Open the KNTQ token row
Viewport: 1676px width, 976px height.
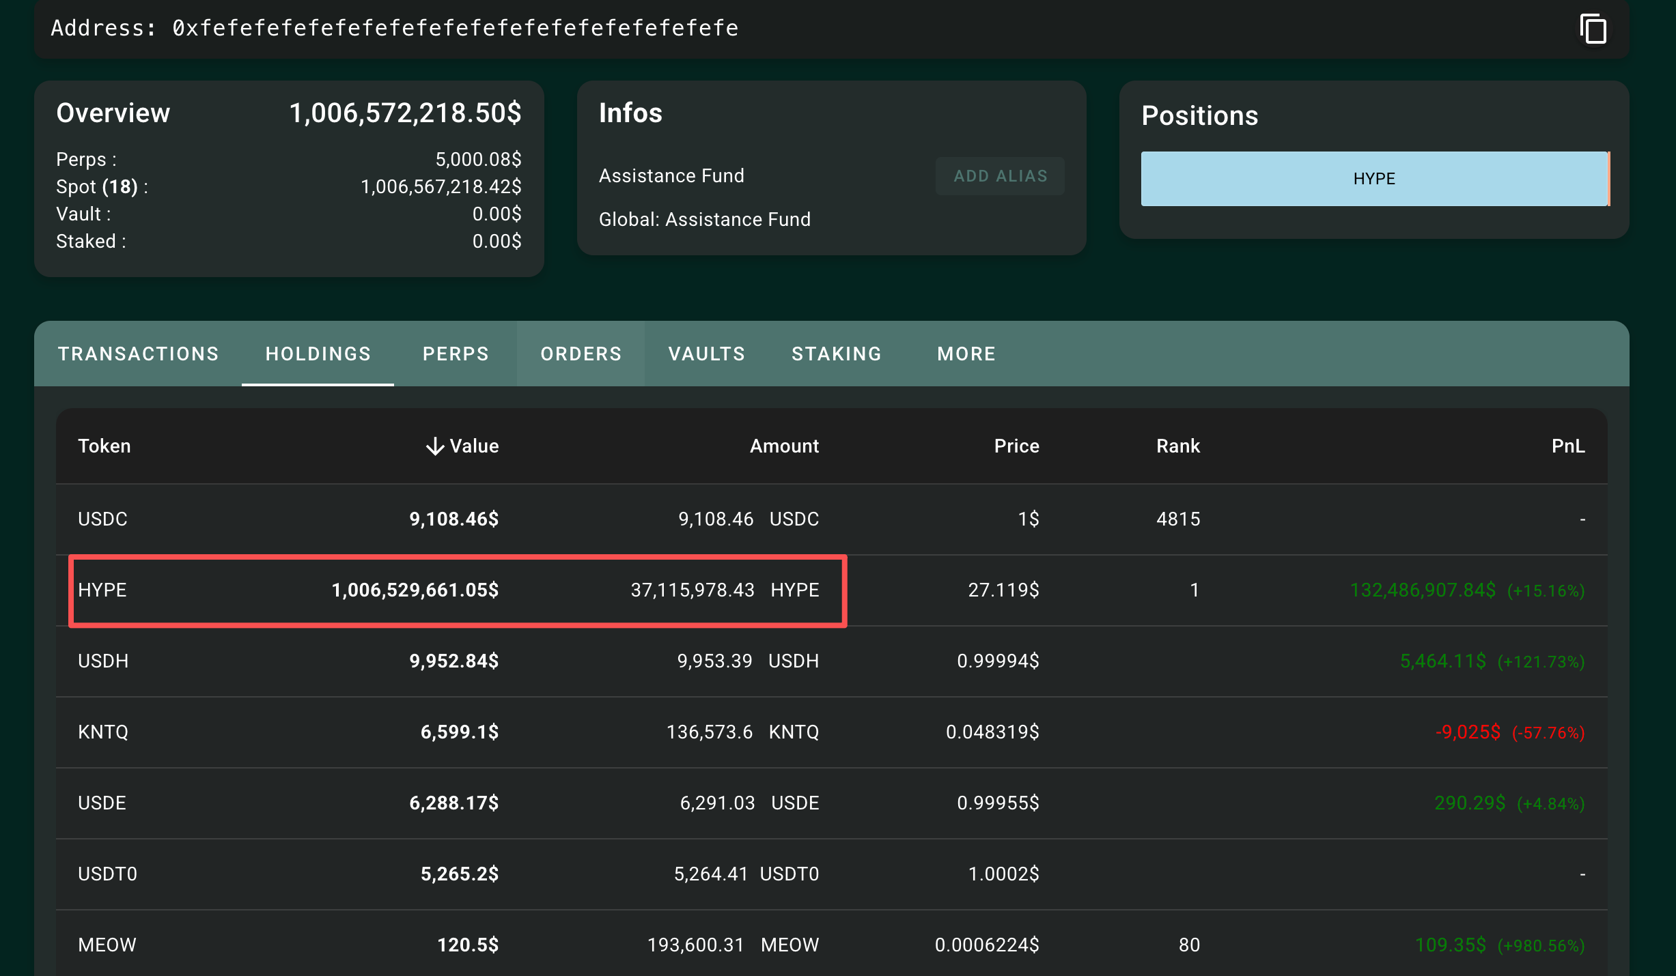(103, 732)
